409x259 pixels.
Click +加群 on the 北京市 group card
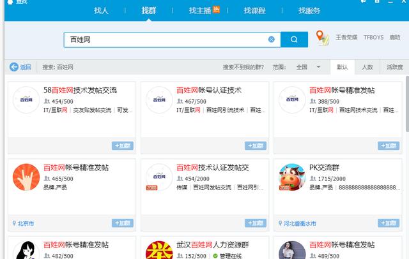pos(123,223)
